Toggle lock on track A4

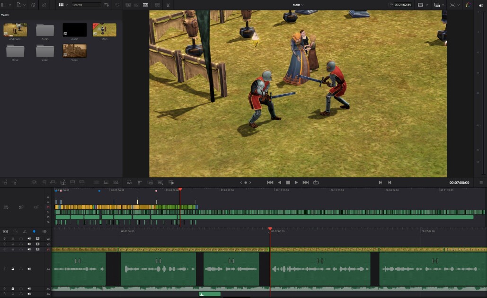13,269
